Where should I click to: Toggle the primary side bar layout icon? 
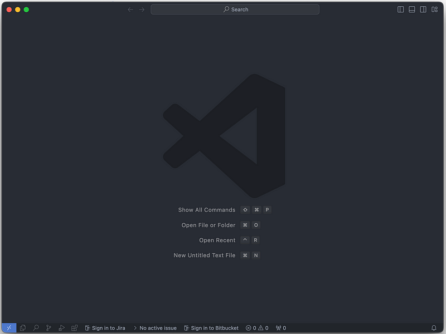click(400, 9)
